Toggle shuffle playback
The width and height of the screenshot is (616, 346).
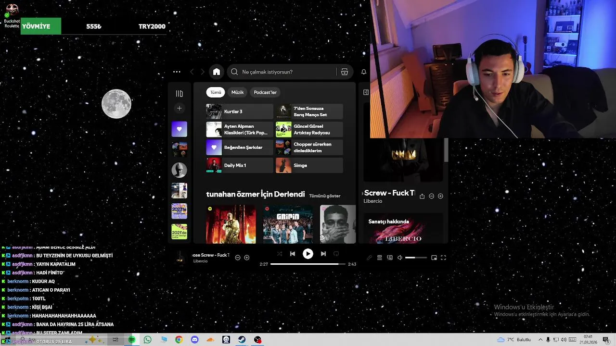(x=280, y=254)
